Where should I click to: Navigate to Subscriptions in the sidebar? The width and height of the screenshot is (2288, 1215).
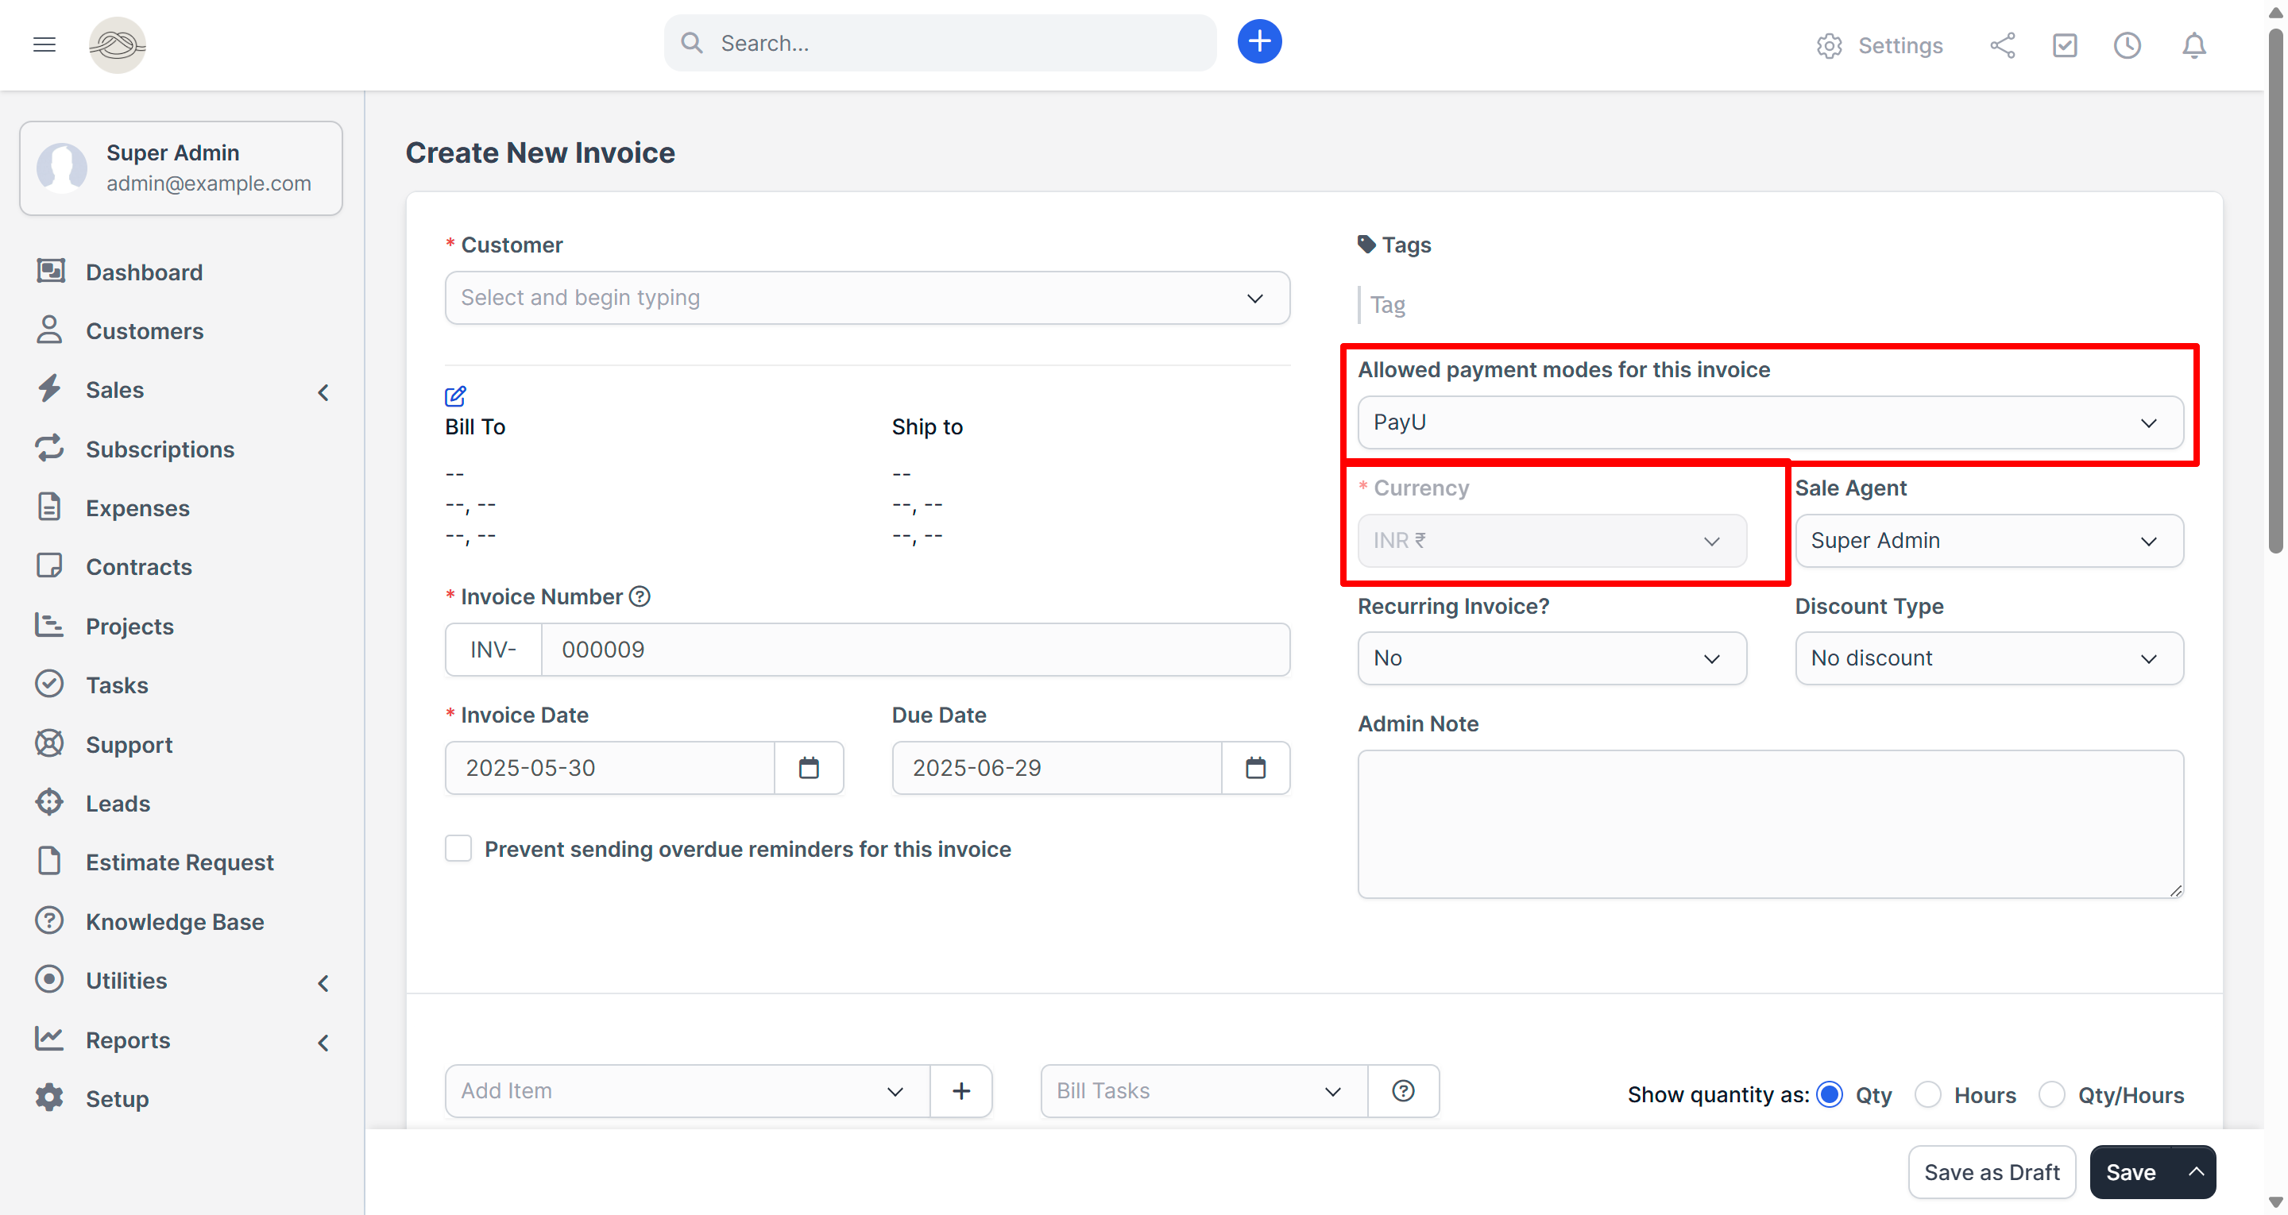(160, 449)
